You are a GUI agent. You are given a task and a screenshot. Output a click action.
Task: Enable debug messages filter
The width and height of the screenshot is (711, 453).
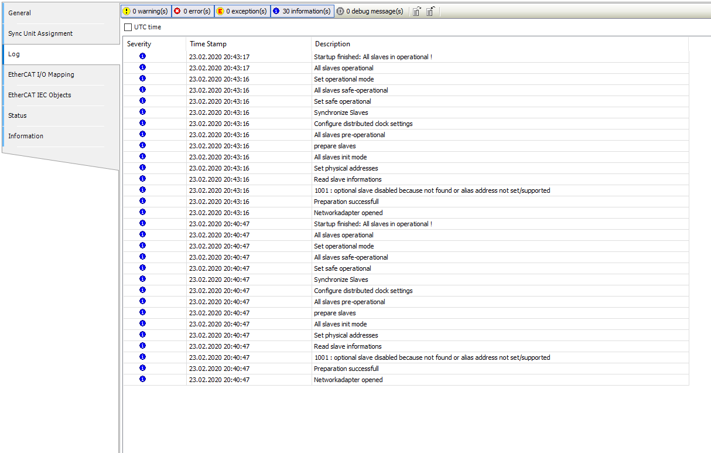tap(370, 11)
